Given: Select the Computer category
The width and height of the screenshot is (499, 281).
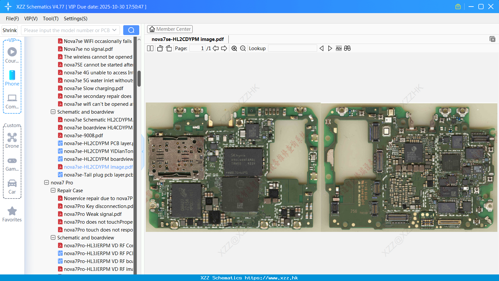Looking at the screenshot, I should [12, 101].
